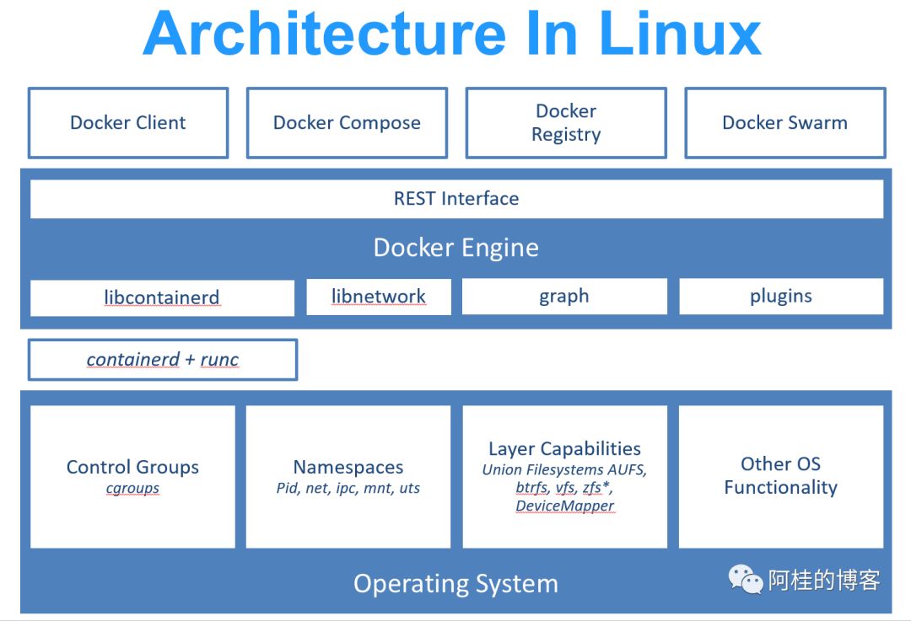Select the graph block
Screen dimensions: 911x621
564,297
